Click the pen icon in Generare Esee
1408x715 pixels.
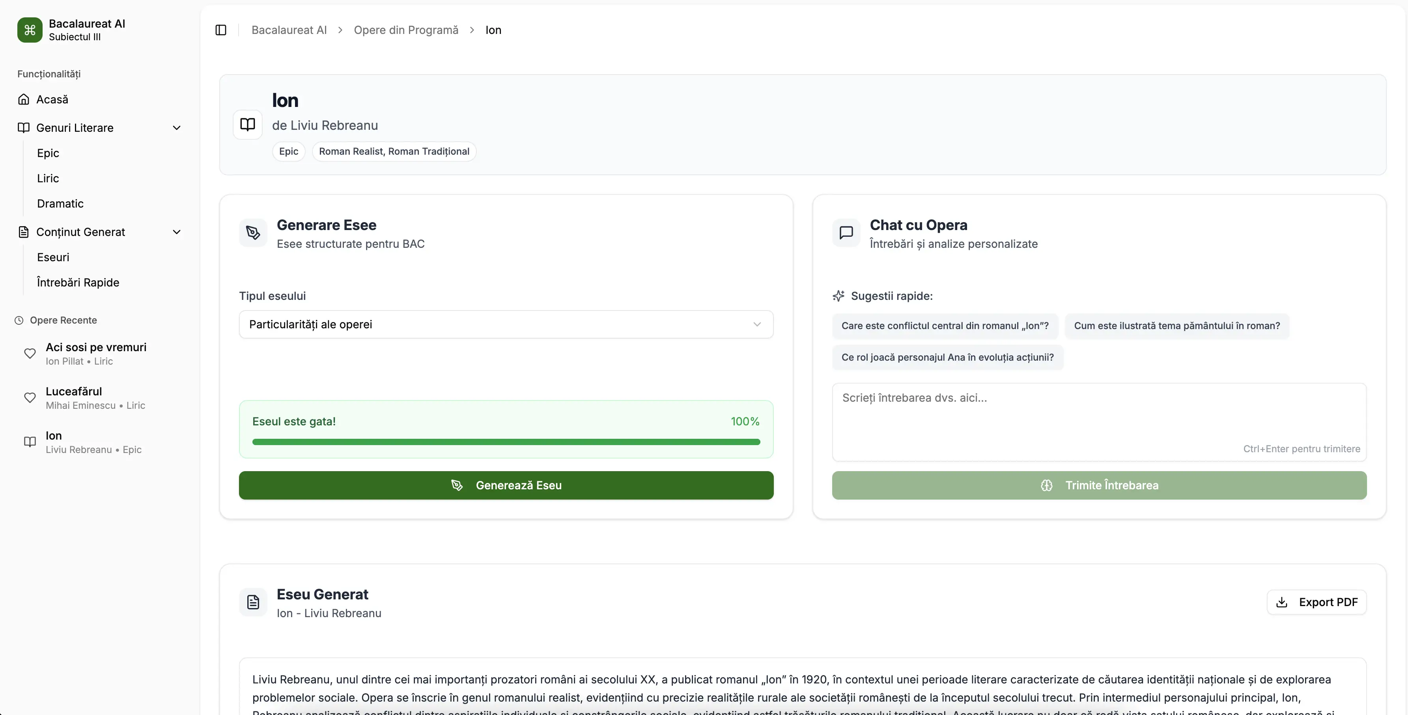click(252, 232)
